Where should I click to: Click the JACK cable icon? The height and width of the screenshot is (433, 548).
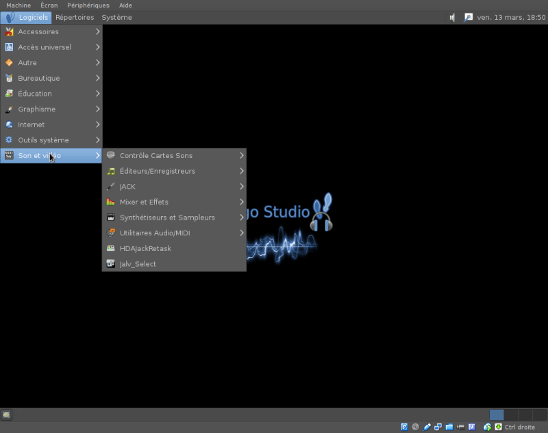pyautogui.click(x=111, y=186)
